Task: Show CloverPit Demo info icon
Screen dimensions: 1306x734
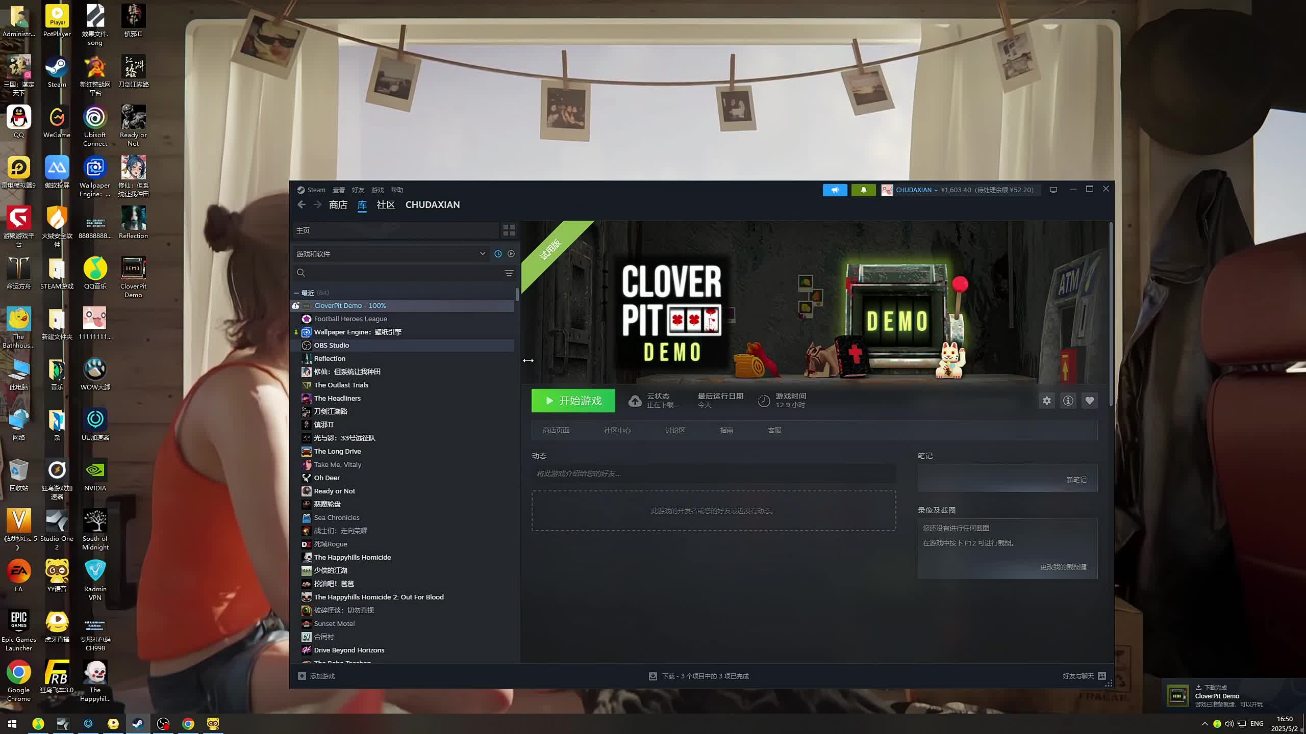Action: 1068,401
